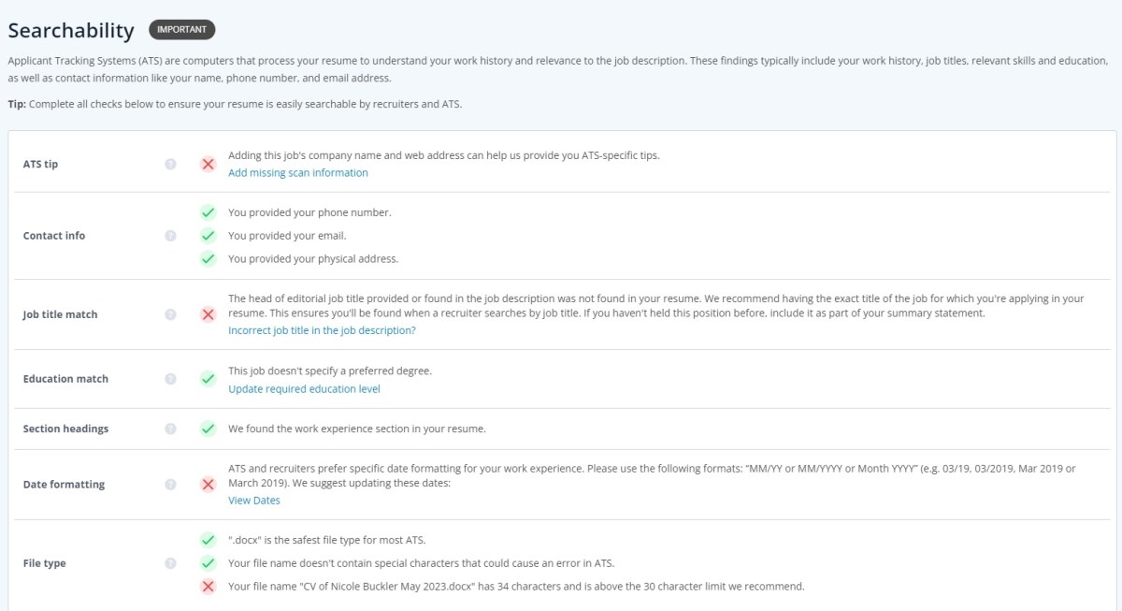Click the question mark beside Job title match
Screen dimensions: 1122x611
(170, 314)
